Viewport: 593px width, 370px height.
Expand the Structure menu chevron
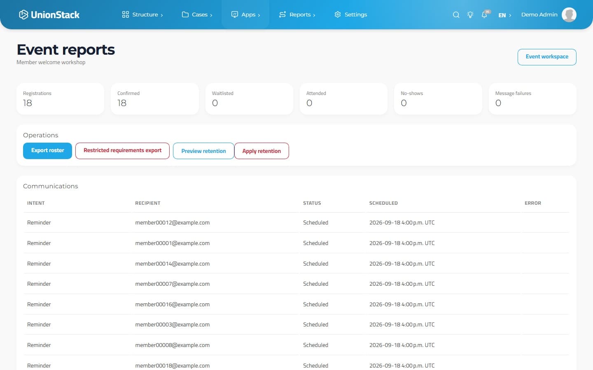click(x=162, y=15)
